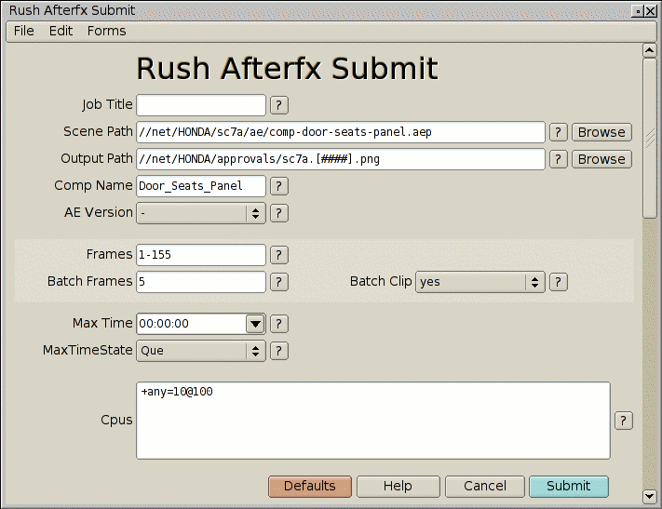This screenshot has width=662, height=509.
Task: Open help for Batch Frames field
Action: (279, 282)
